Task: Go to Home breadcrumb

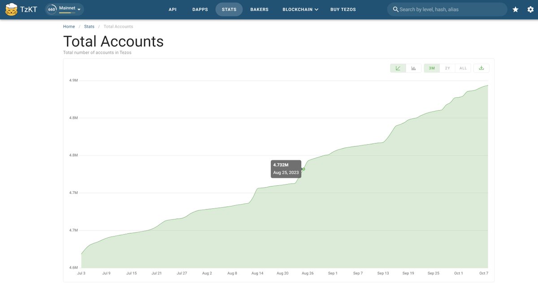Action: 69,26
